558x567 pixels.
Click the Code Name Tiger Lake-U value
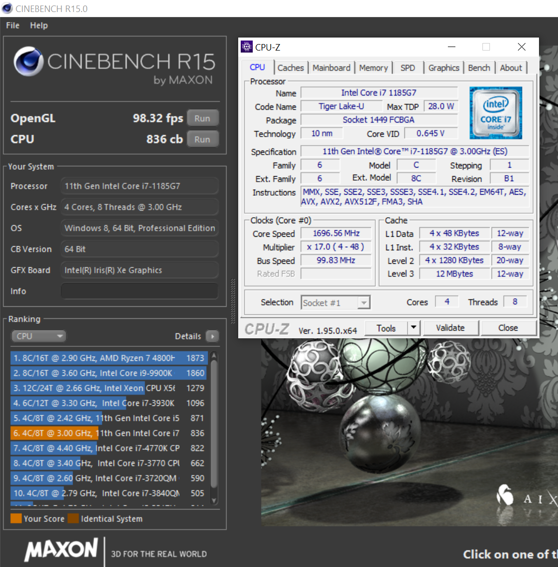(x=341, y=106)
